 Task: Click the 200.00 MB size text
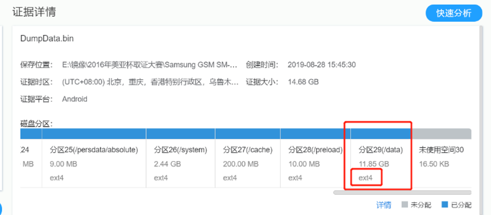coord(240,164)
